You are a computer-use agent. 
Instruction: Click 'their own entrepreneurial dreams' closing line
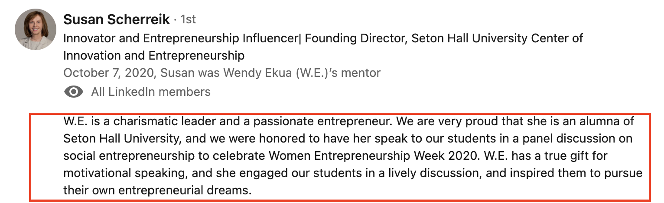pyautogui.click(x=157, y=190)
